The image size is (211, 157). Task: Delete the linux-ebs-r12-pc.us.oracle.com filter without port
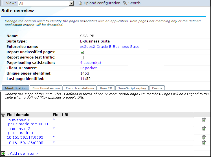pos(203,129)
